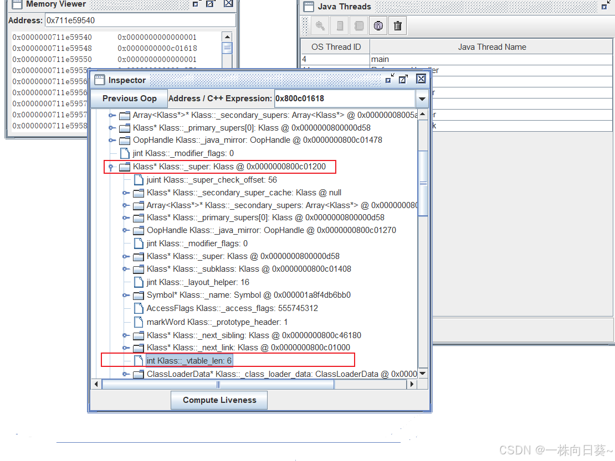Expand the _super Klass 0x0000000800000d58 node
The height and width of the screenshot is (461, 615).
[126, 257]
